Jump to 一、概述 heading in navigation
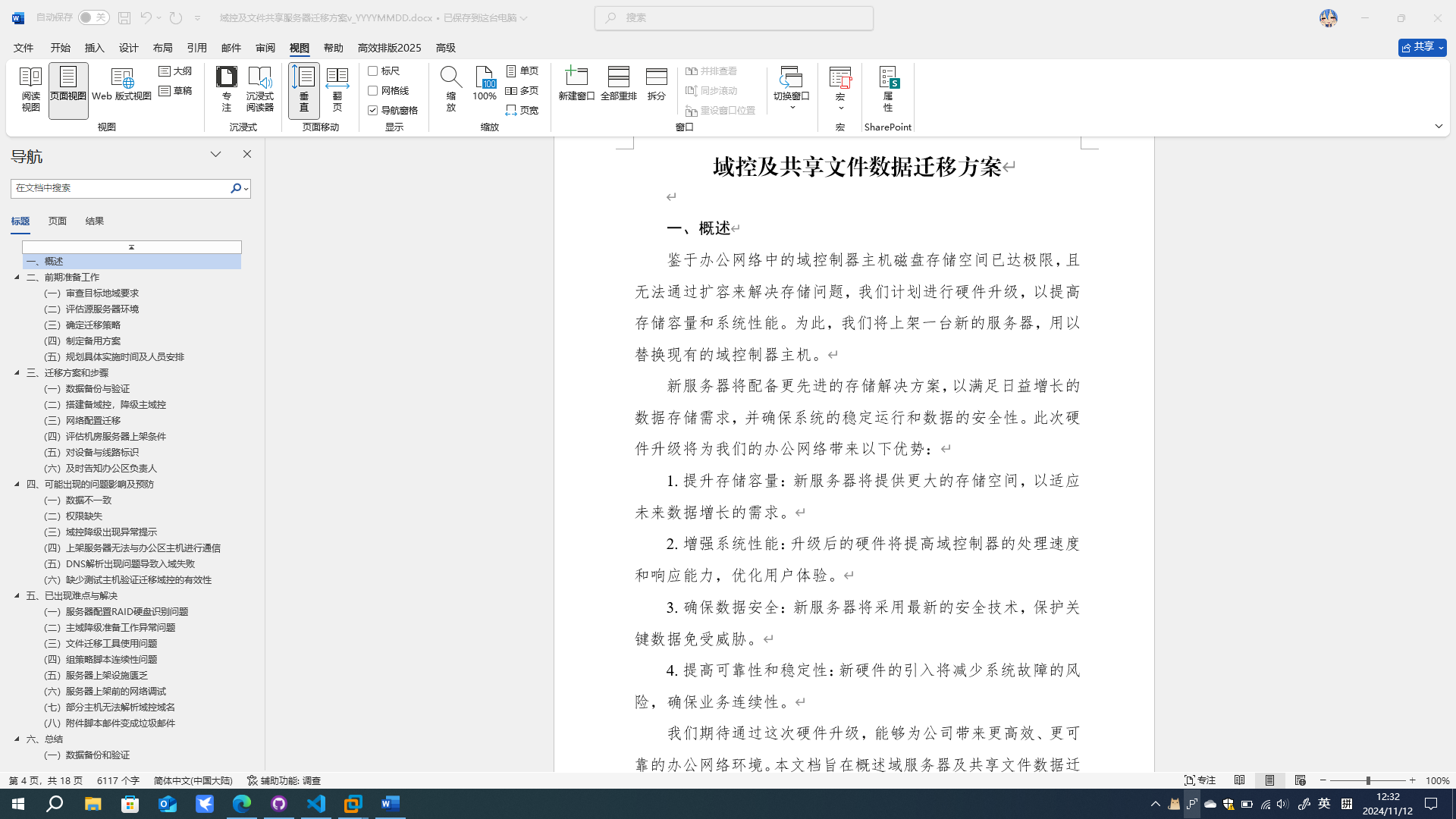Viewport: 1456px width, 819px height. pyautogui.click(x=131, y=261)
